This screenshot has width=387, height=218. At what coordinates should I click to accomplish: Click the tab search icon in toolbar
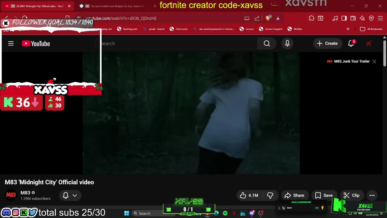[320, 18]
